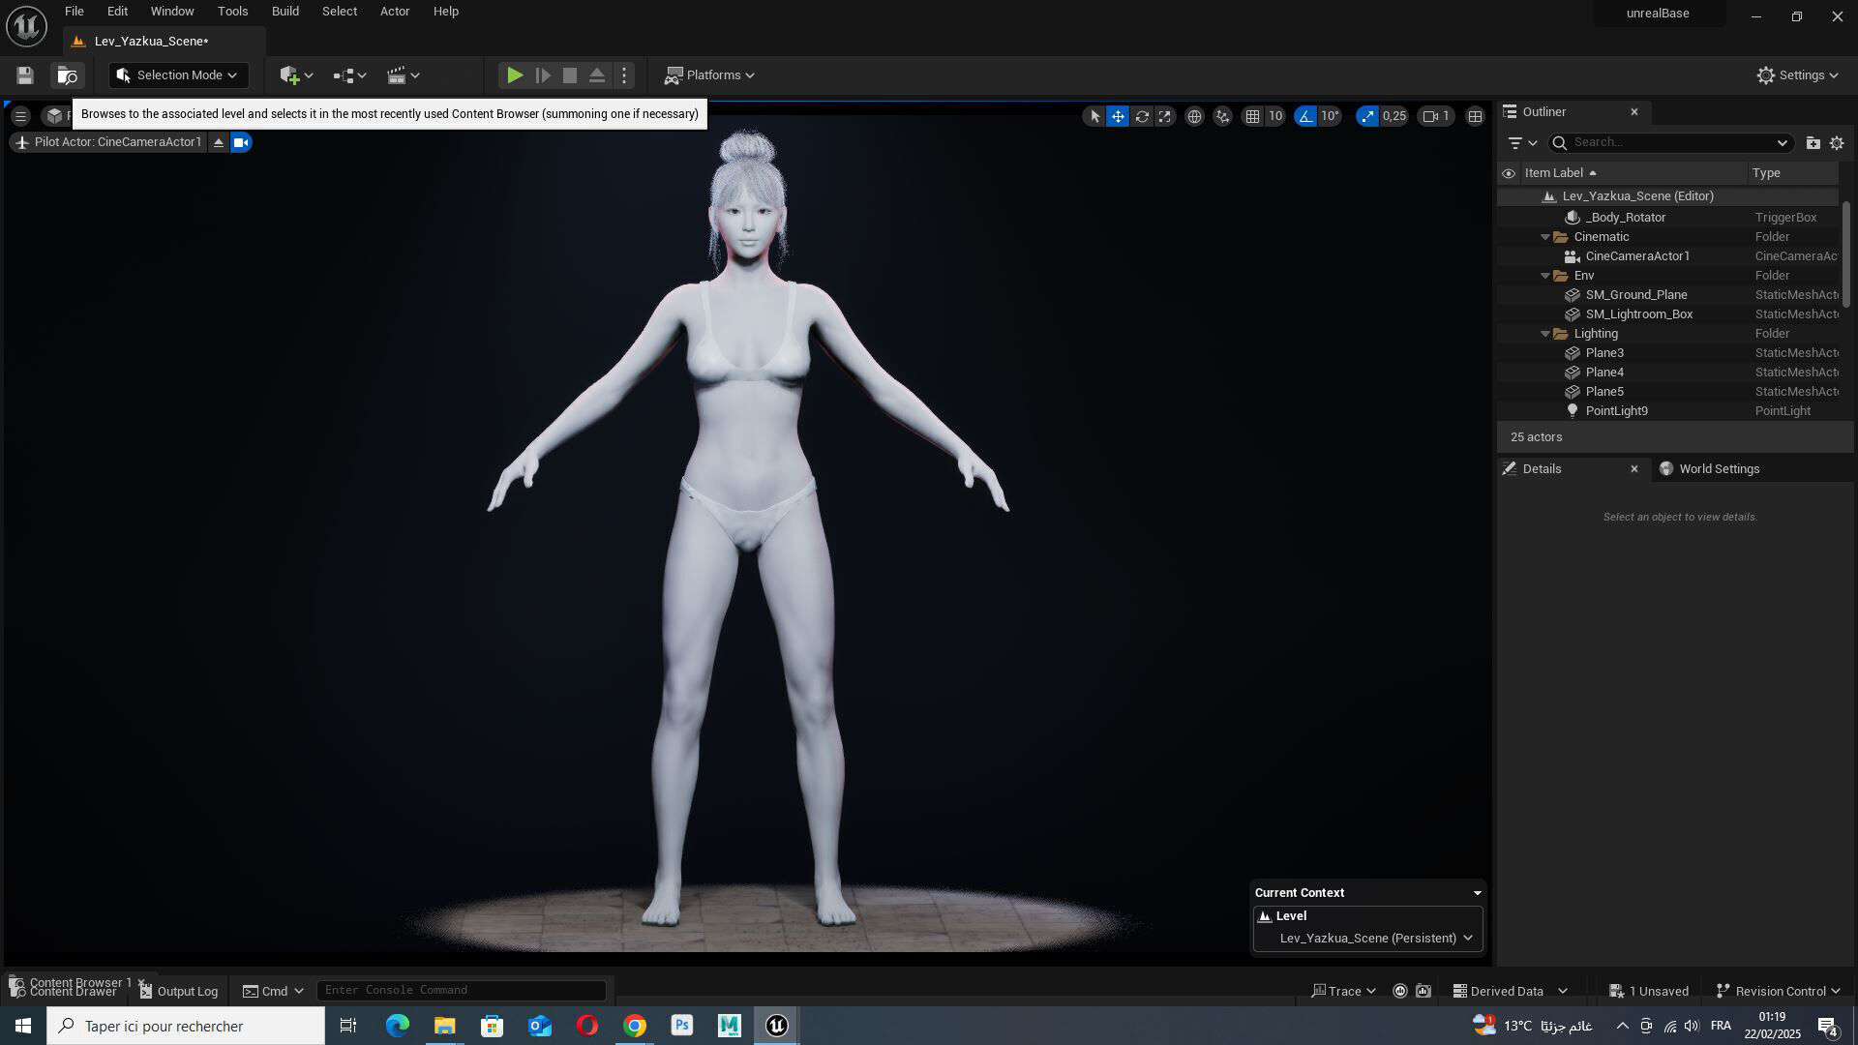The height and width of the screenshot is (1045, 1858).
Task: Open the camera speed 1 control
Action: point(1436,116)
